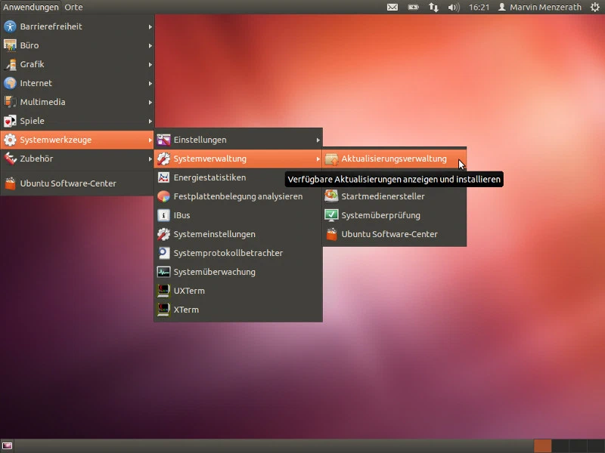This screenshot has height=453, width=605.
Task: Run Systemüberprüfung
Action: pos(394,215)
